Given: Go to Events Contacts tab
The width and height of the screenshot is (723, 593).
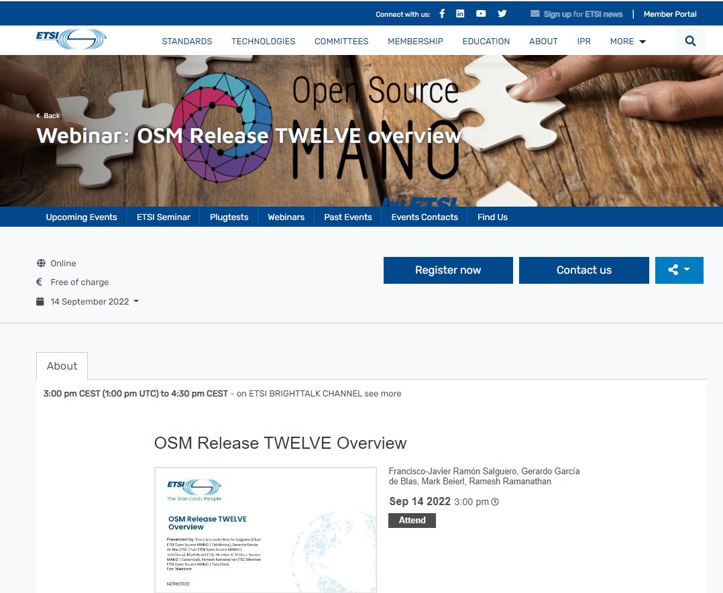Looking at the screenshot, I should point(425,217).
